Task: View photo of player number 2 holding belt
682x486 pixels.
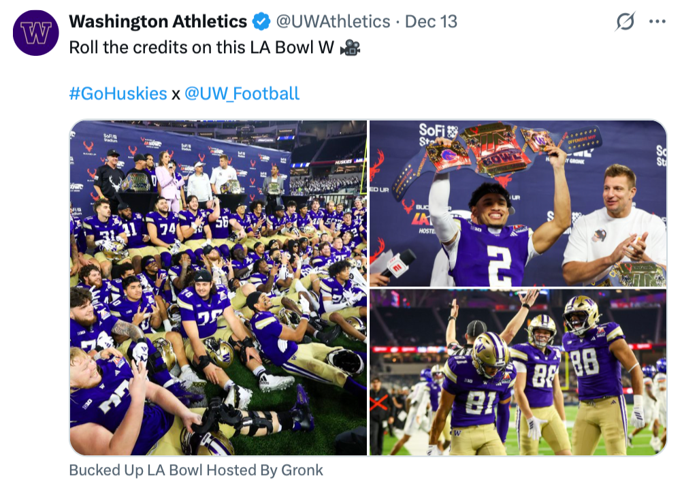Action: (x=518, y=204)
